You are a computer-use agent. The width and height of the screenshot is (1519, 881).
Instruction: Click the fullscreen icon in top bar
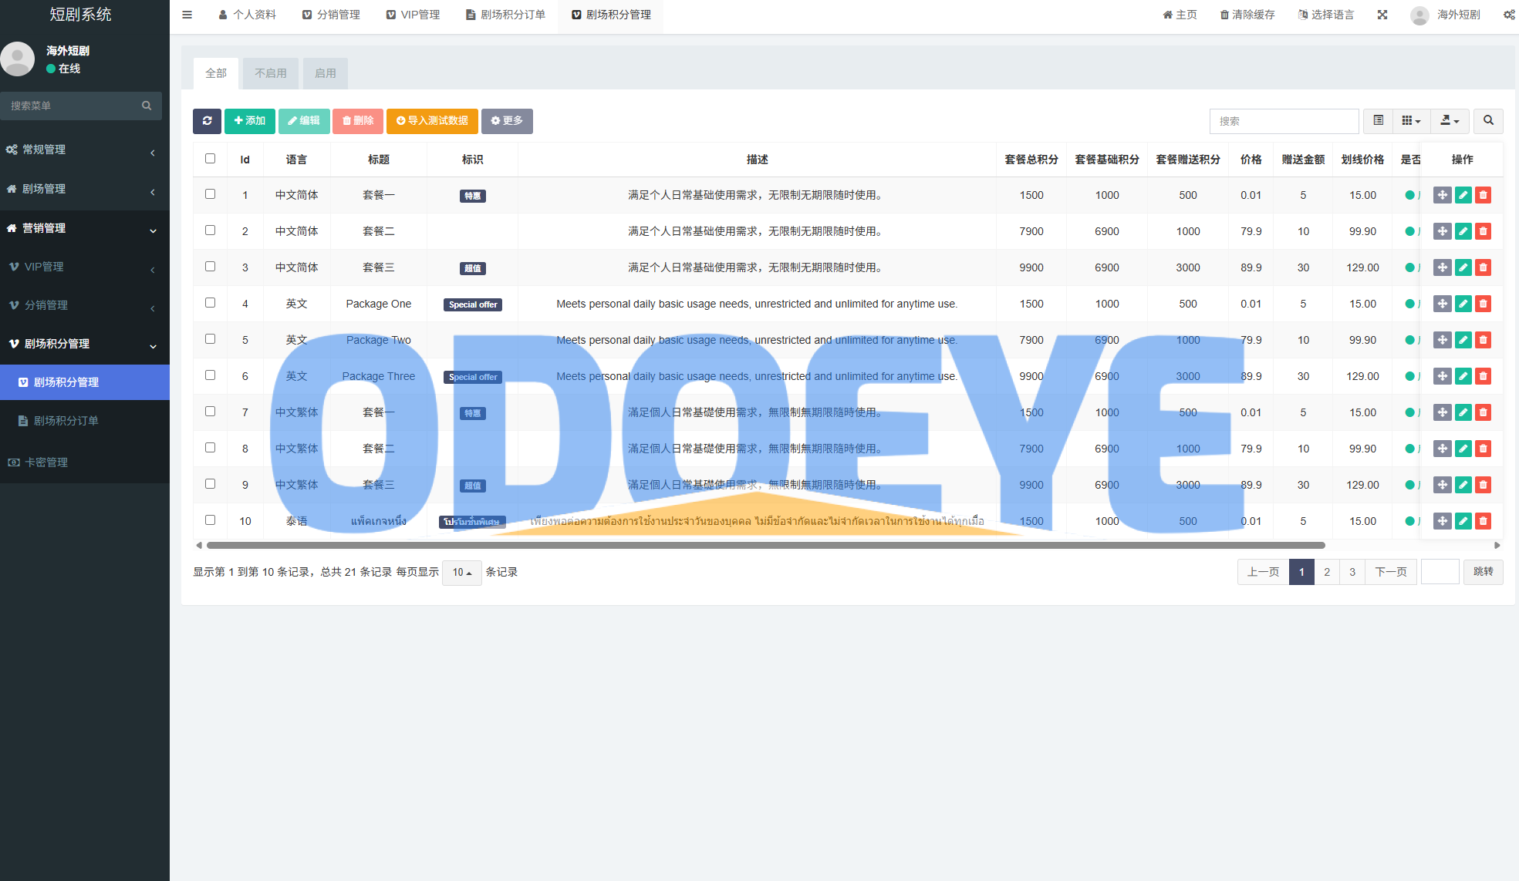coord(1382,15)
